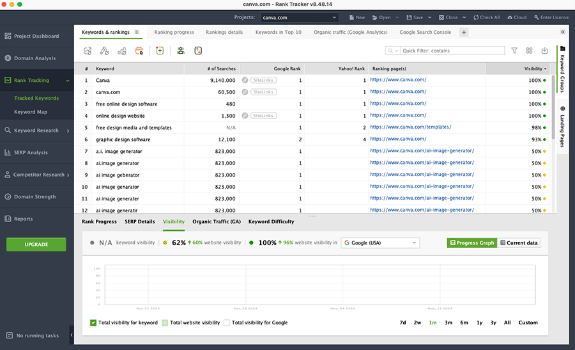Open the Close project dropdown arrow
The width and height of the screenshot is (575, 350).
[x=464, y=17]
